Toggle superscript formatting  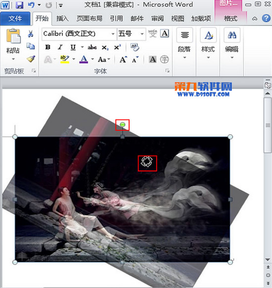[117, 47]
